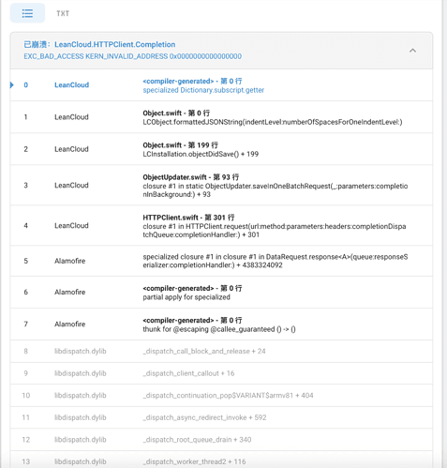447x468 pixels.
Task: Select the 'Object.swift - 第 0 行' heading
Action: click(x=176, y=113)
